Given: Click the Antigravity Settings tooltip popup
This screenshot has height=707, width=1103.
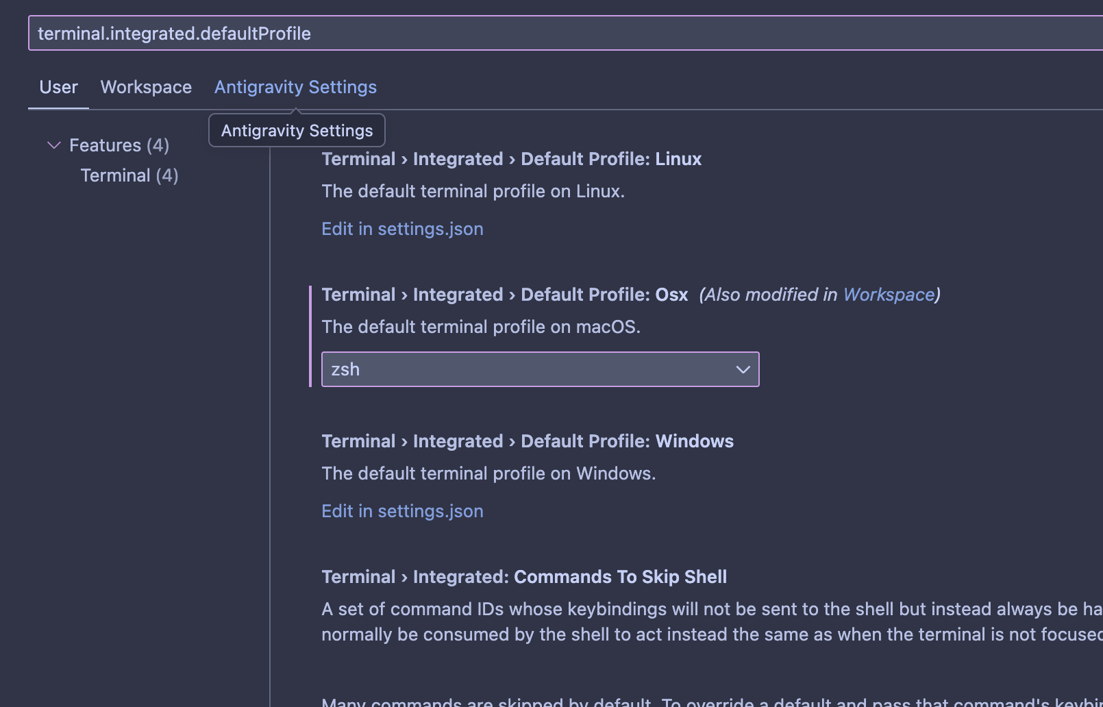Looking at the screenshot, I should click(x=296, y=130).
